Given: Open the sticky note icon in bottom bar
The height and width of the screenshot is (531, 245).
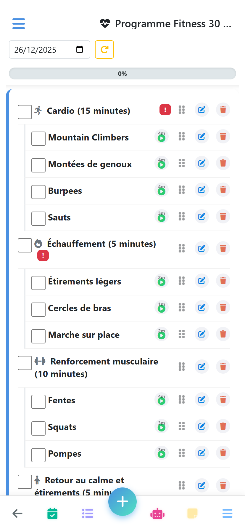Looking at the screenshot, I should [192, 514].
